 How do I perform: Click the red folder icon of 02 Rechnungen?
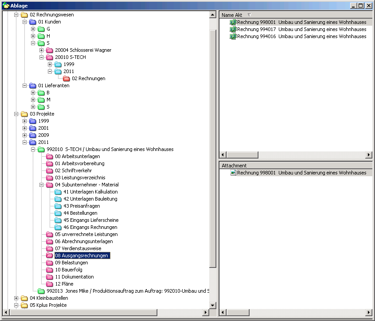tap(66, 78)
